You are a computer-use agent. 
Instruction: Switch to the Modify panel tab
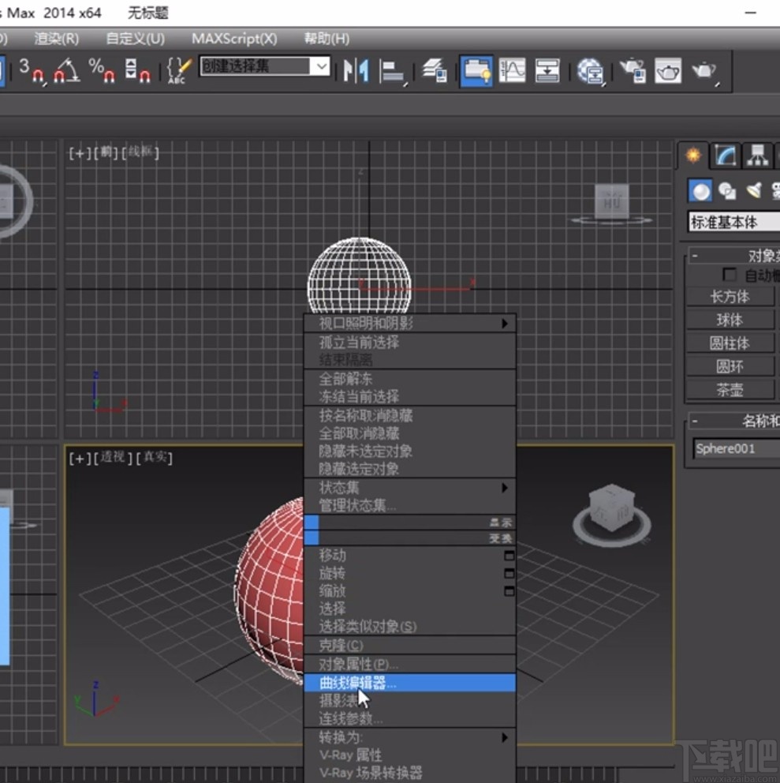pos(726,155)
